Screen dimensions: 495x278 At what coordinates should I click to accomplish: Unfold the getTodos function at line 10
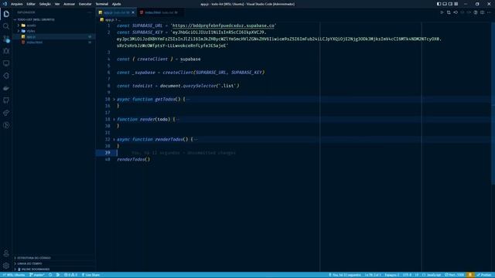(x=114, y=100)
